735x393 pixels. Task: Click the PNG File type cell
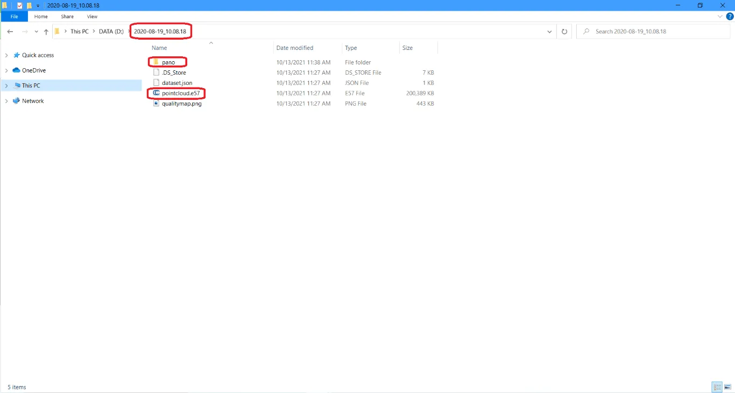click(356, 104)
